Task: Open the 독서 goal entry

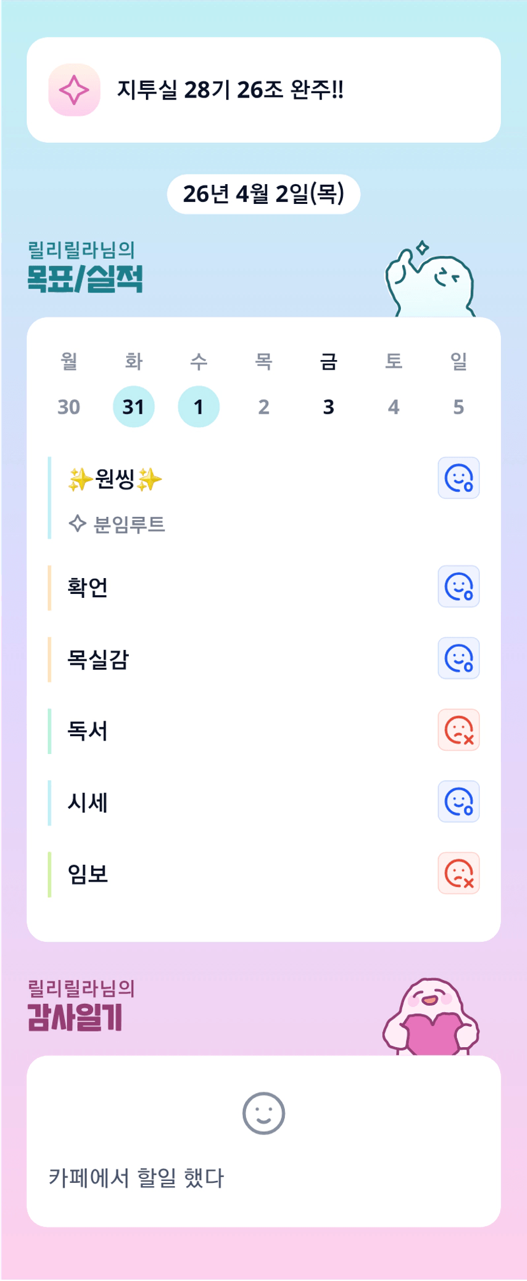Action: pyautogui.click(x=88, y=730)
